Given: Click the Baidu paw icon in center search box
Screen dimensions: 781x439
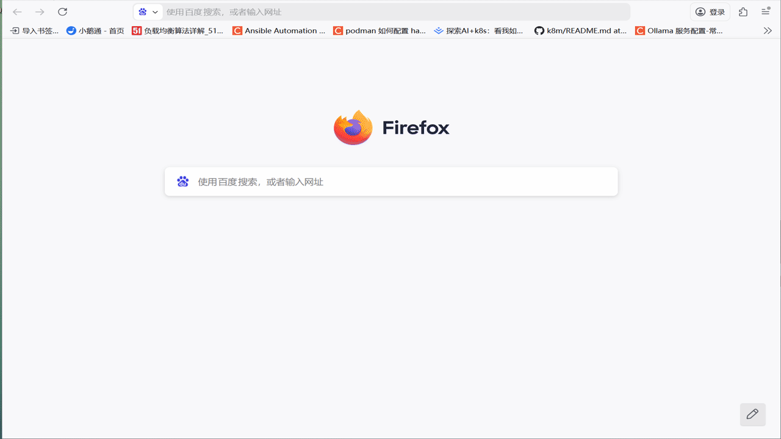Looking at the screenshot, I should pos(182,182).
